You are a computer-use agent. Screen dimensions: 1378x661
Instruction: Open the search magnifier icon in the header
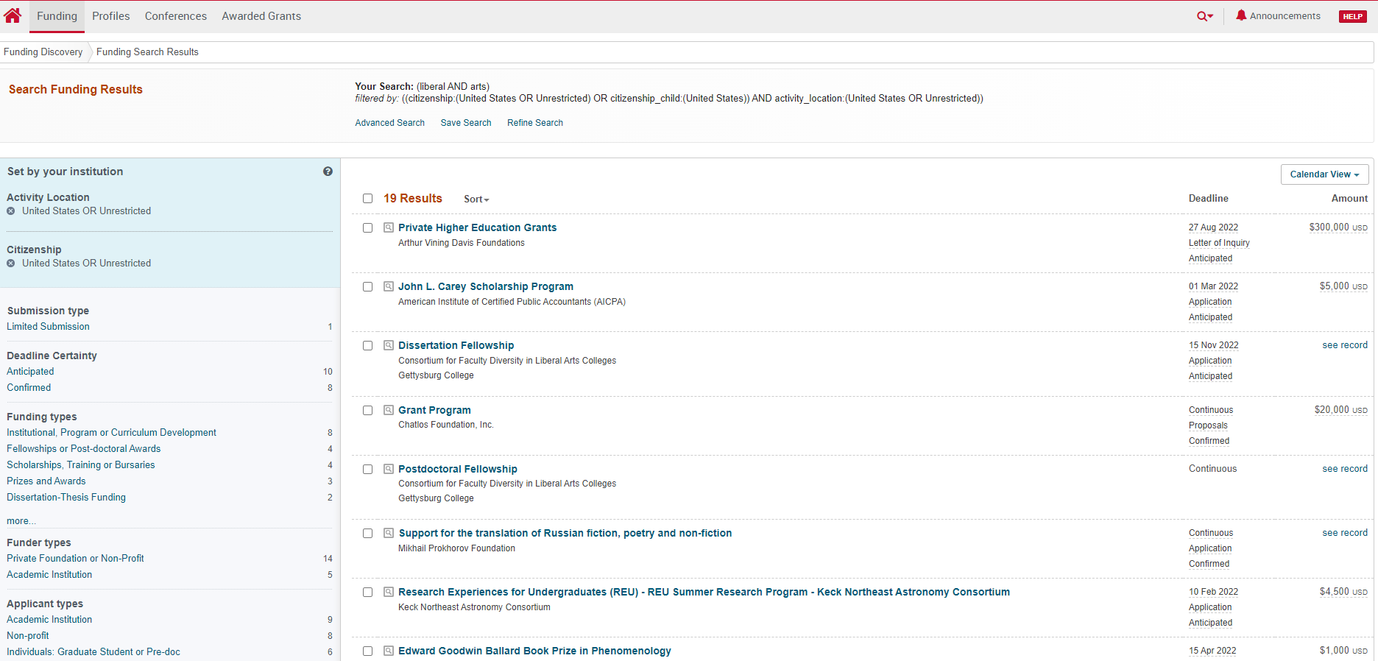pos(1203,16)
